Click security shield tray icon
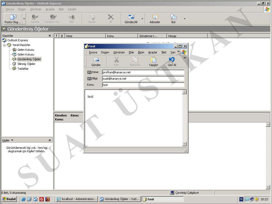This screenshot has height=204, width=272. pyautogui.click(x=256, y=199)
